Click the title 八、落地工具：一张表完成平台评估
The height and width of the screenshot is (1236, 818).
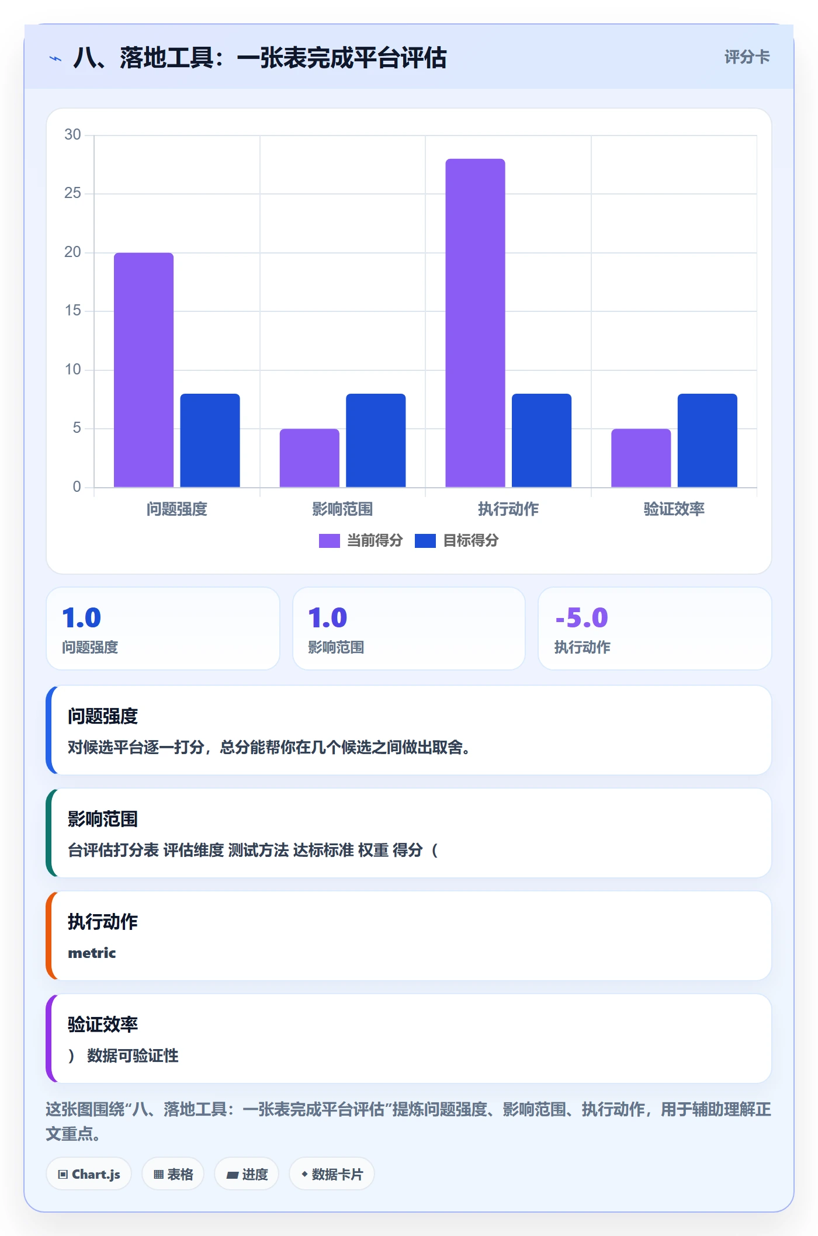(x=260, y=58)
